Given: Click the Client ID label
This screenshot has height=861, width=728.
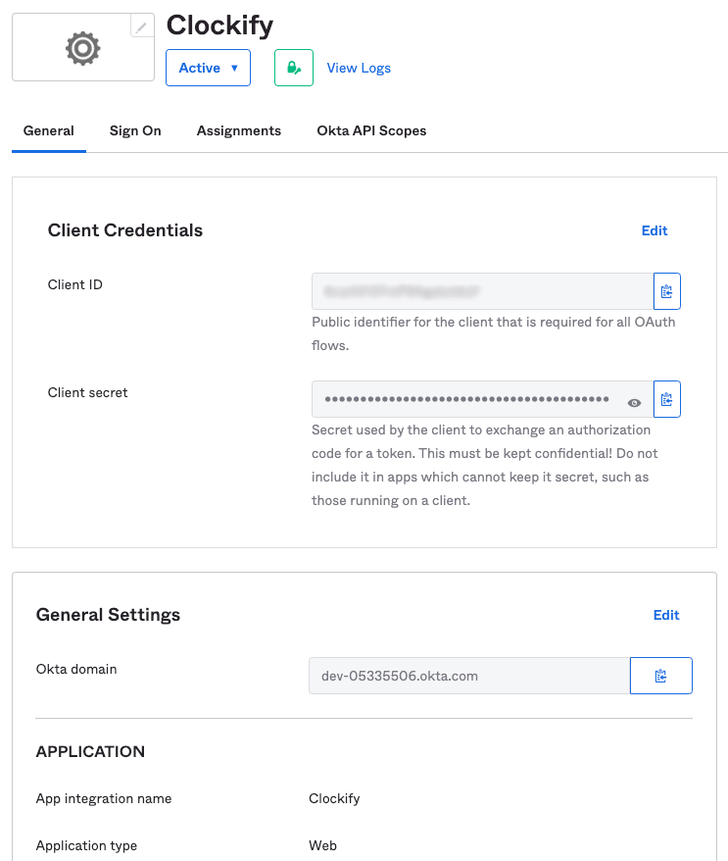Looking at the screenshot, I should [x=75, y=284].
